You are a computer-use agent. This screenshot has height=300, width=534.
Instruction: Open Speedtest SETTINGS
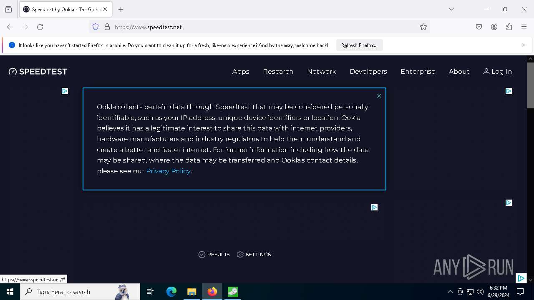[x=254, y=255]
